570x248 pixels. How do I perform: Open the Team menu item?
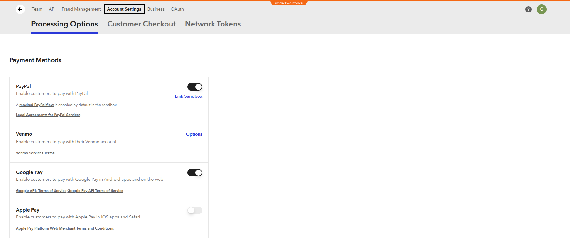pos(37,9)
